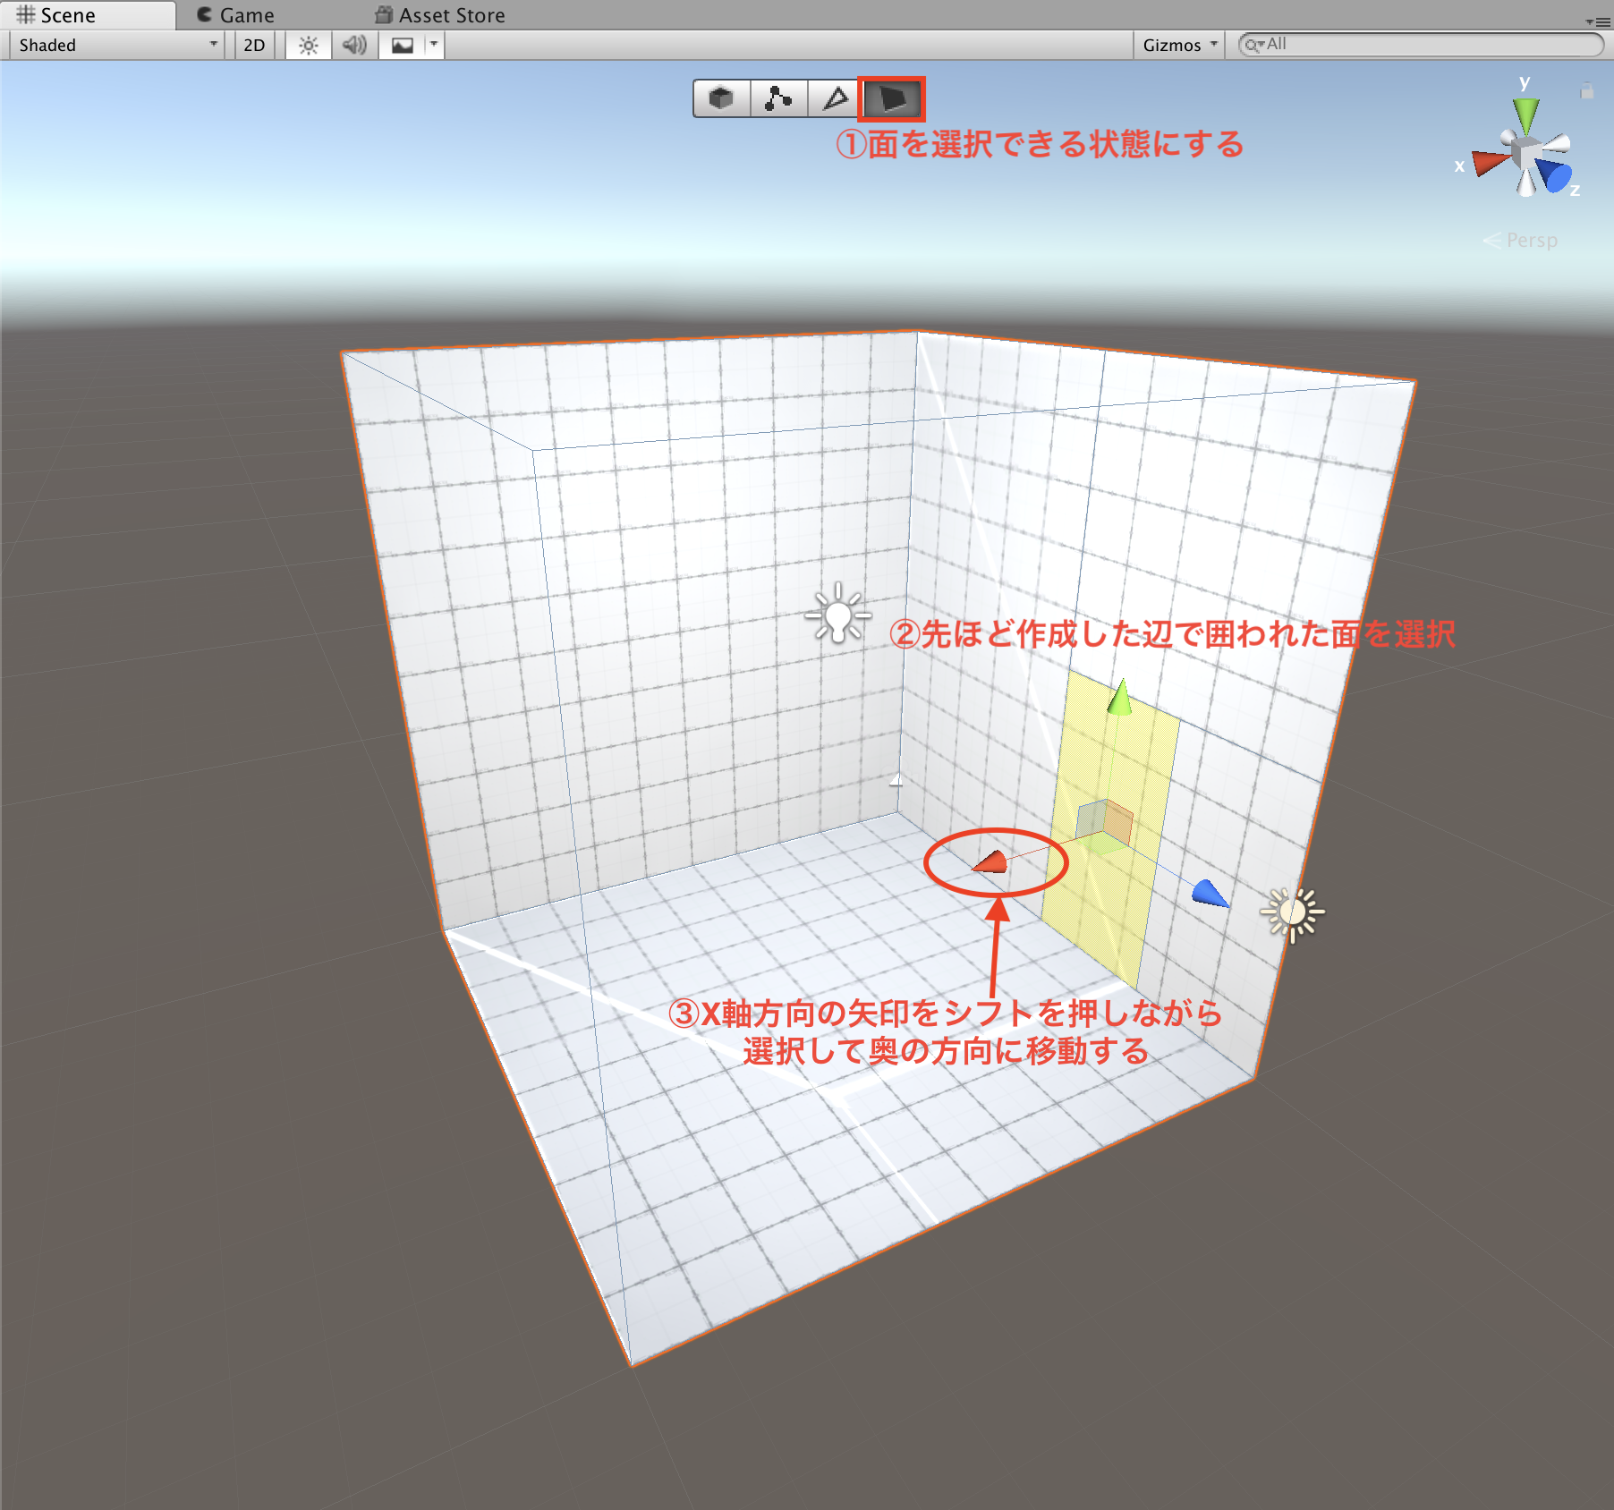Expand the Gizmos dropdown

click(1179, 45)
